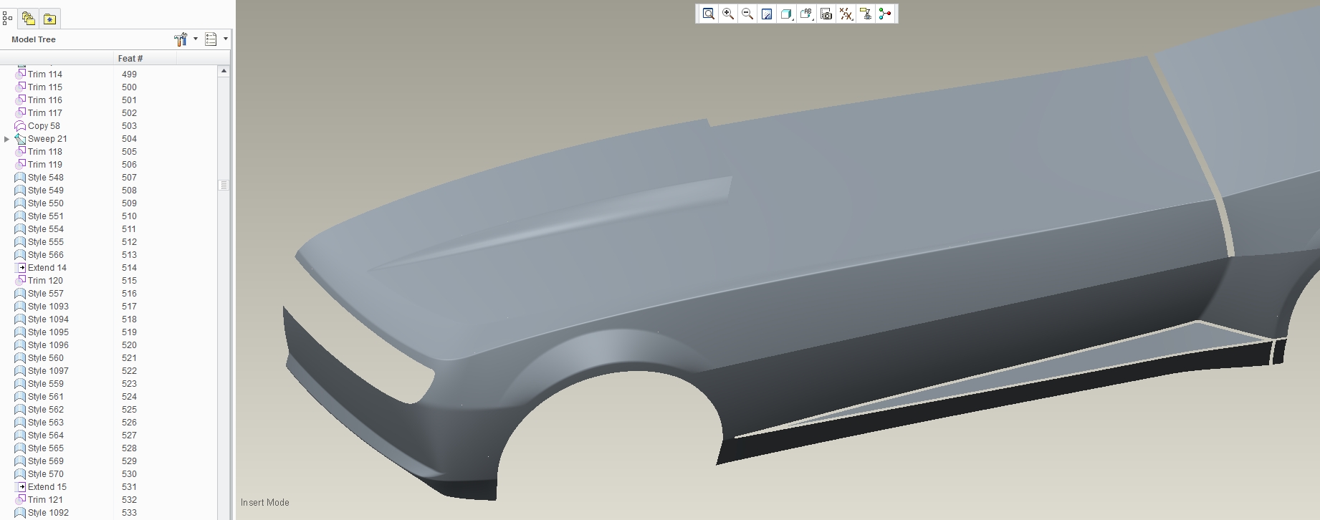Open the Datum Display Filters icon
Viewport: 1320px width, 520px height.
846,14
